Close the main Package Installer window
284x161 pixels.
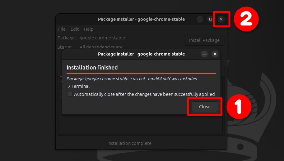pos(221,19)
